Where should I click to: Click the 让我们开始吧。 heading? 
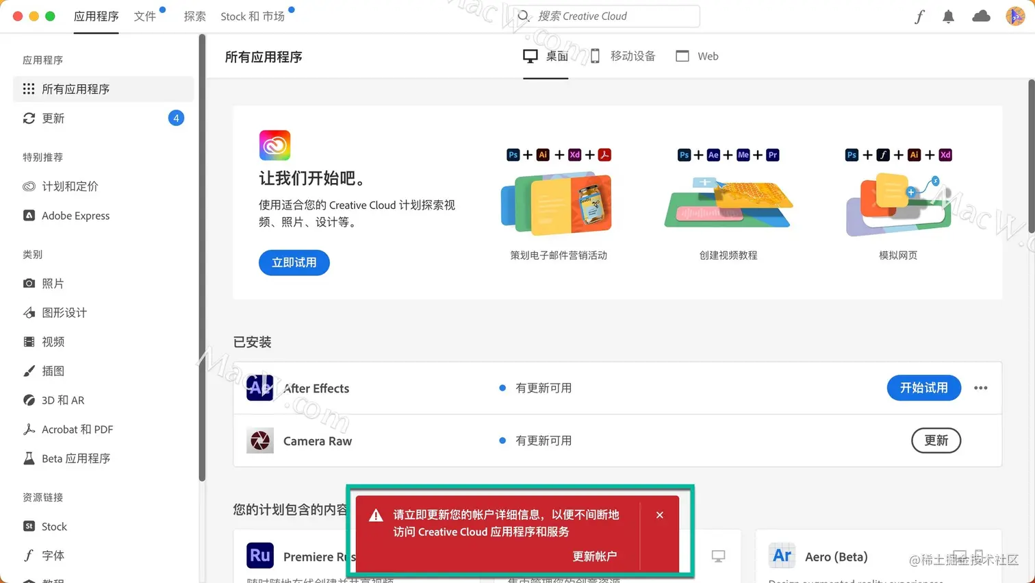(315, 178)
